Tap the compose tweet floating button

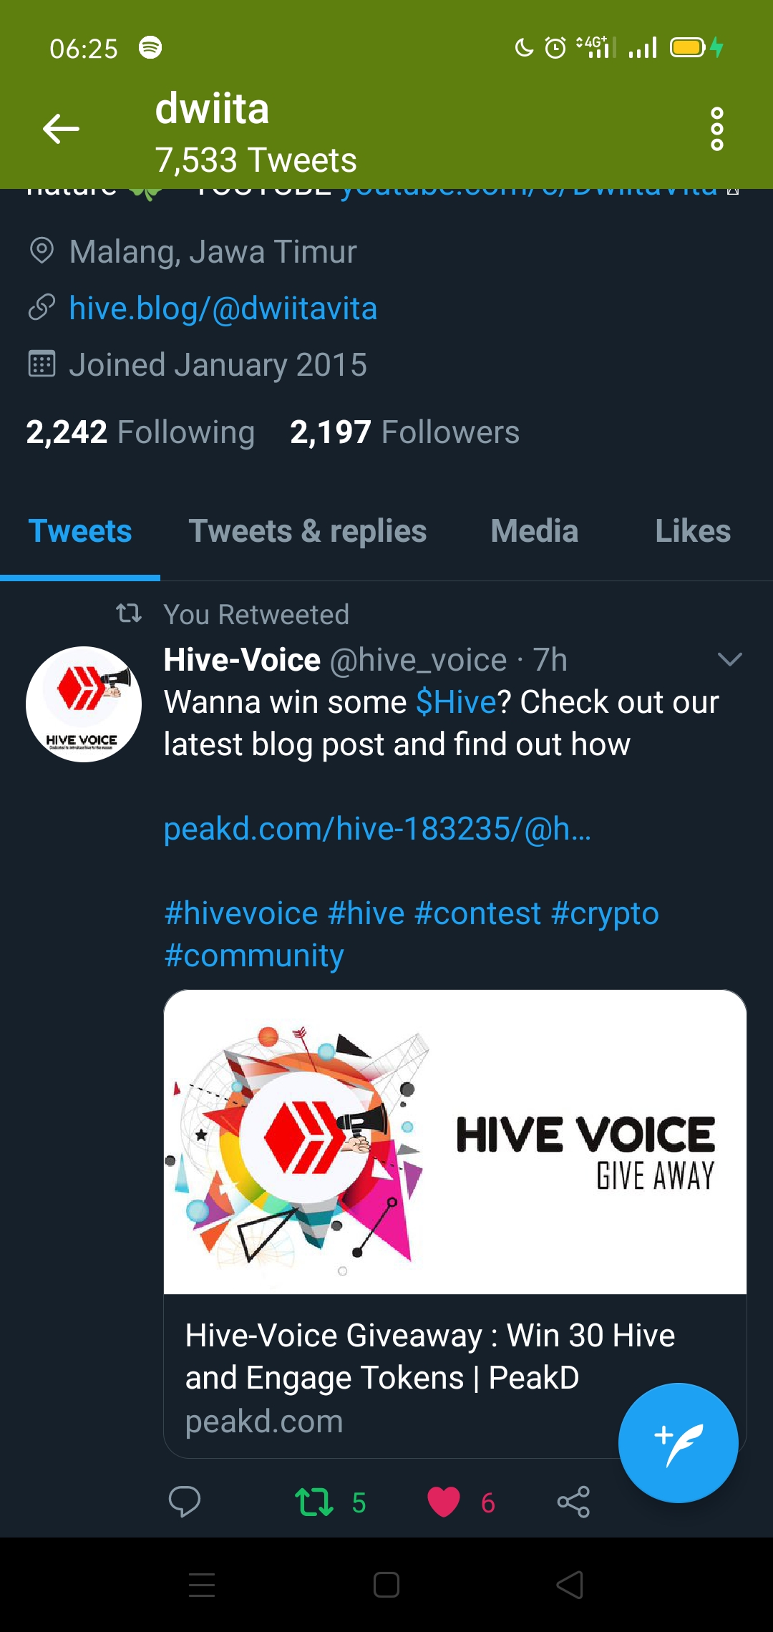click(678, 1442)
